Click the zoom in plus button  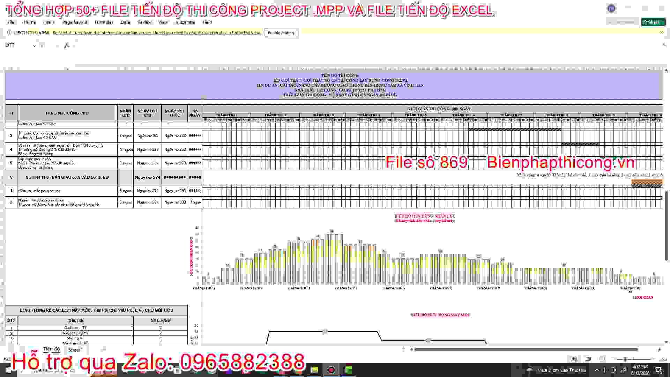pyautogui.click(x=654, y=359)
